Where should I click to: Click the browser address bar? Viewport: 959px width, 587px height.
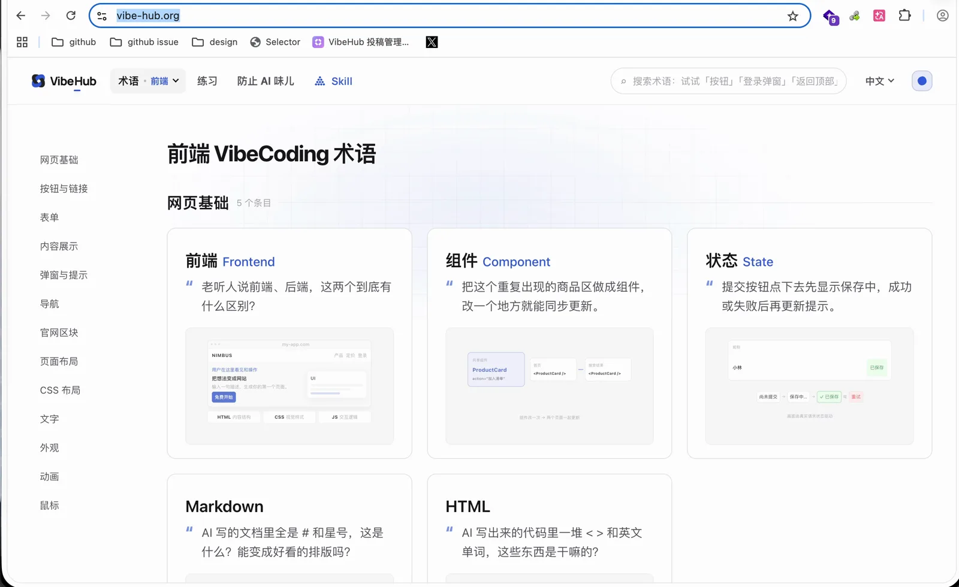(x=450, y=16)
